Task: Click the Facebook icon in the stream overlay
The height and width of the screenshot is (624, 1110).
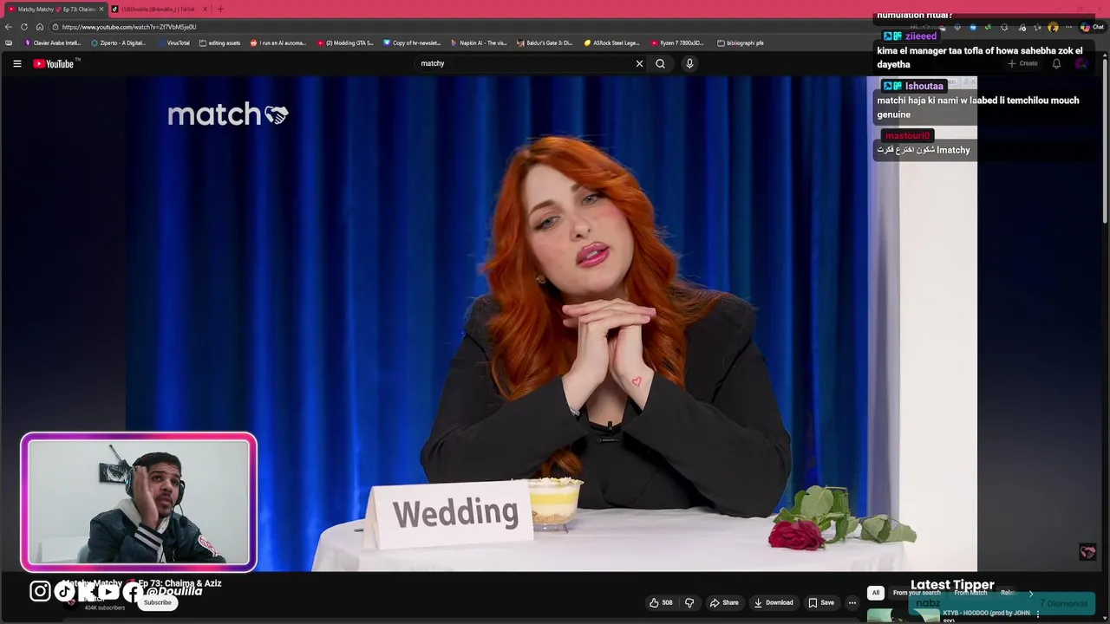Action: [132, 591]
